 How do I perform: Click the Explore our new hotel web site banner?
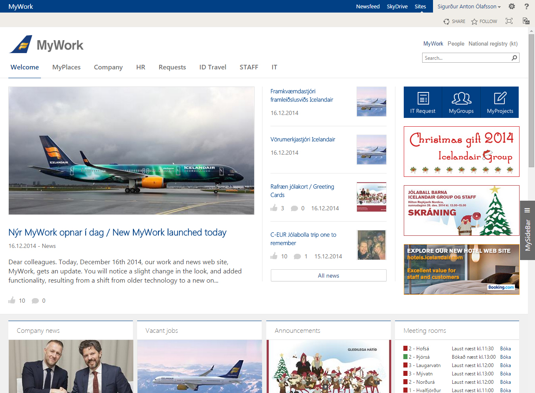click(x=461, y=269)
